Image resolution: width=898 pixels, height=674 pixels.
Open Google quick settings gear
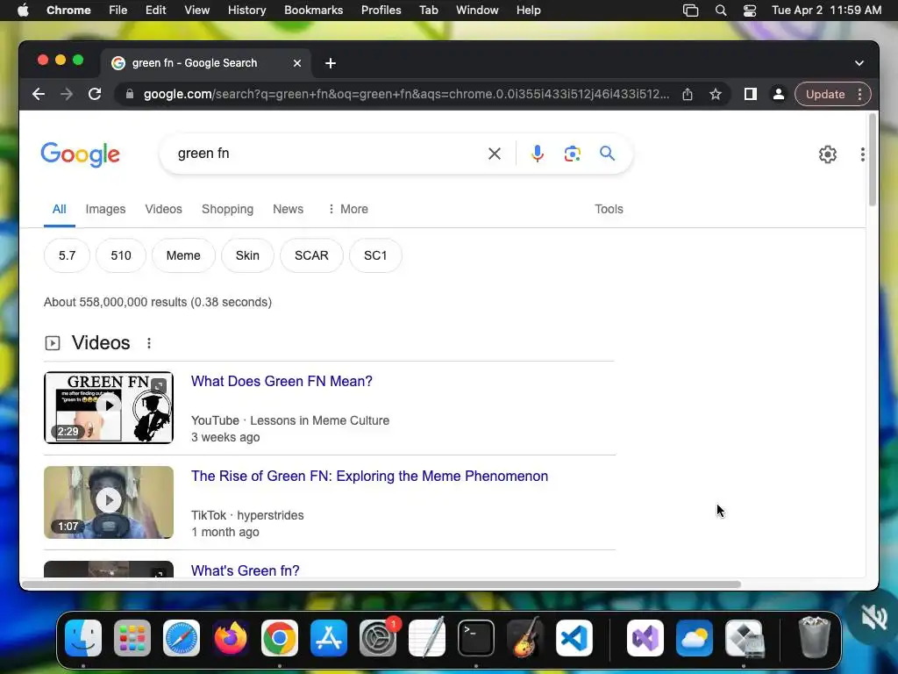(828, 154)
